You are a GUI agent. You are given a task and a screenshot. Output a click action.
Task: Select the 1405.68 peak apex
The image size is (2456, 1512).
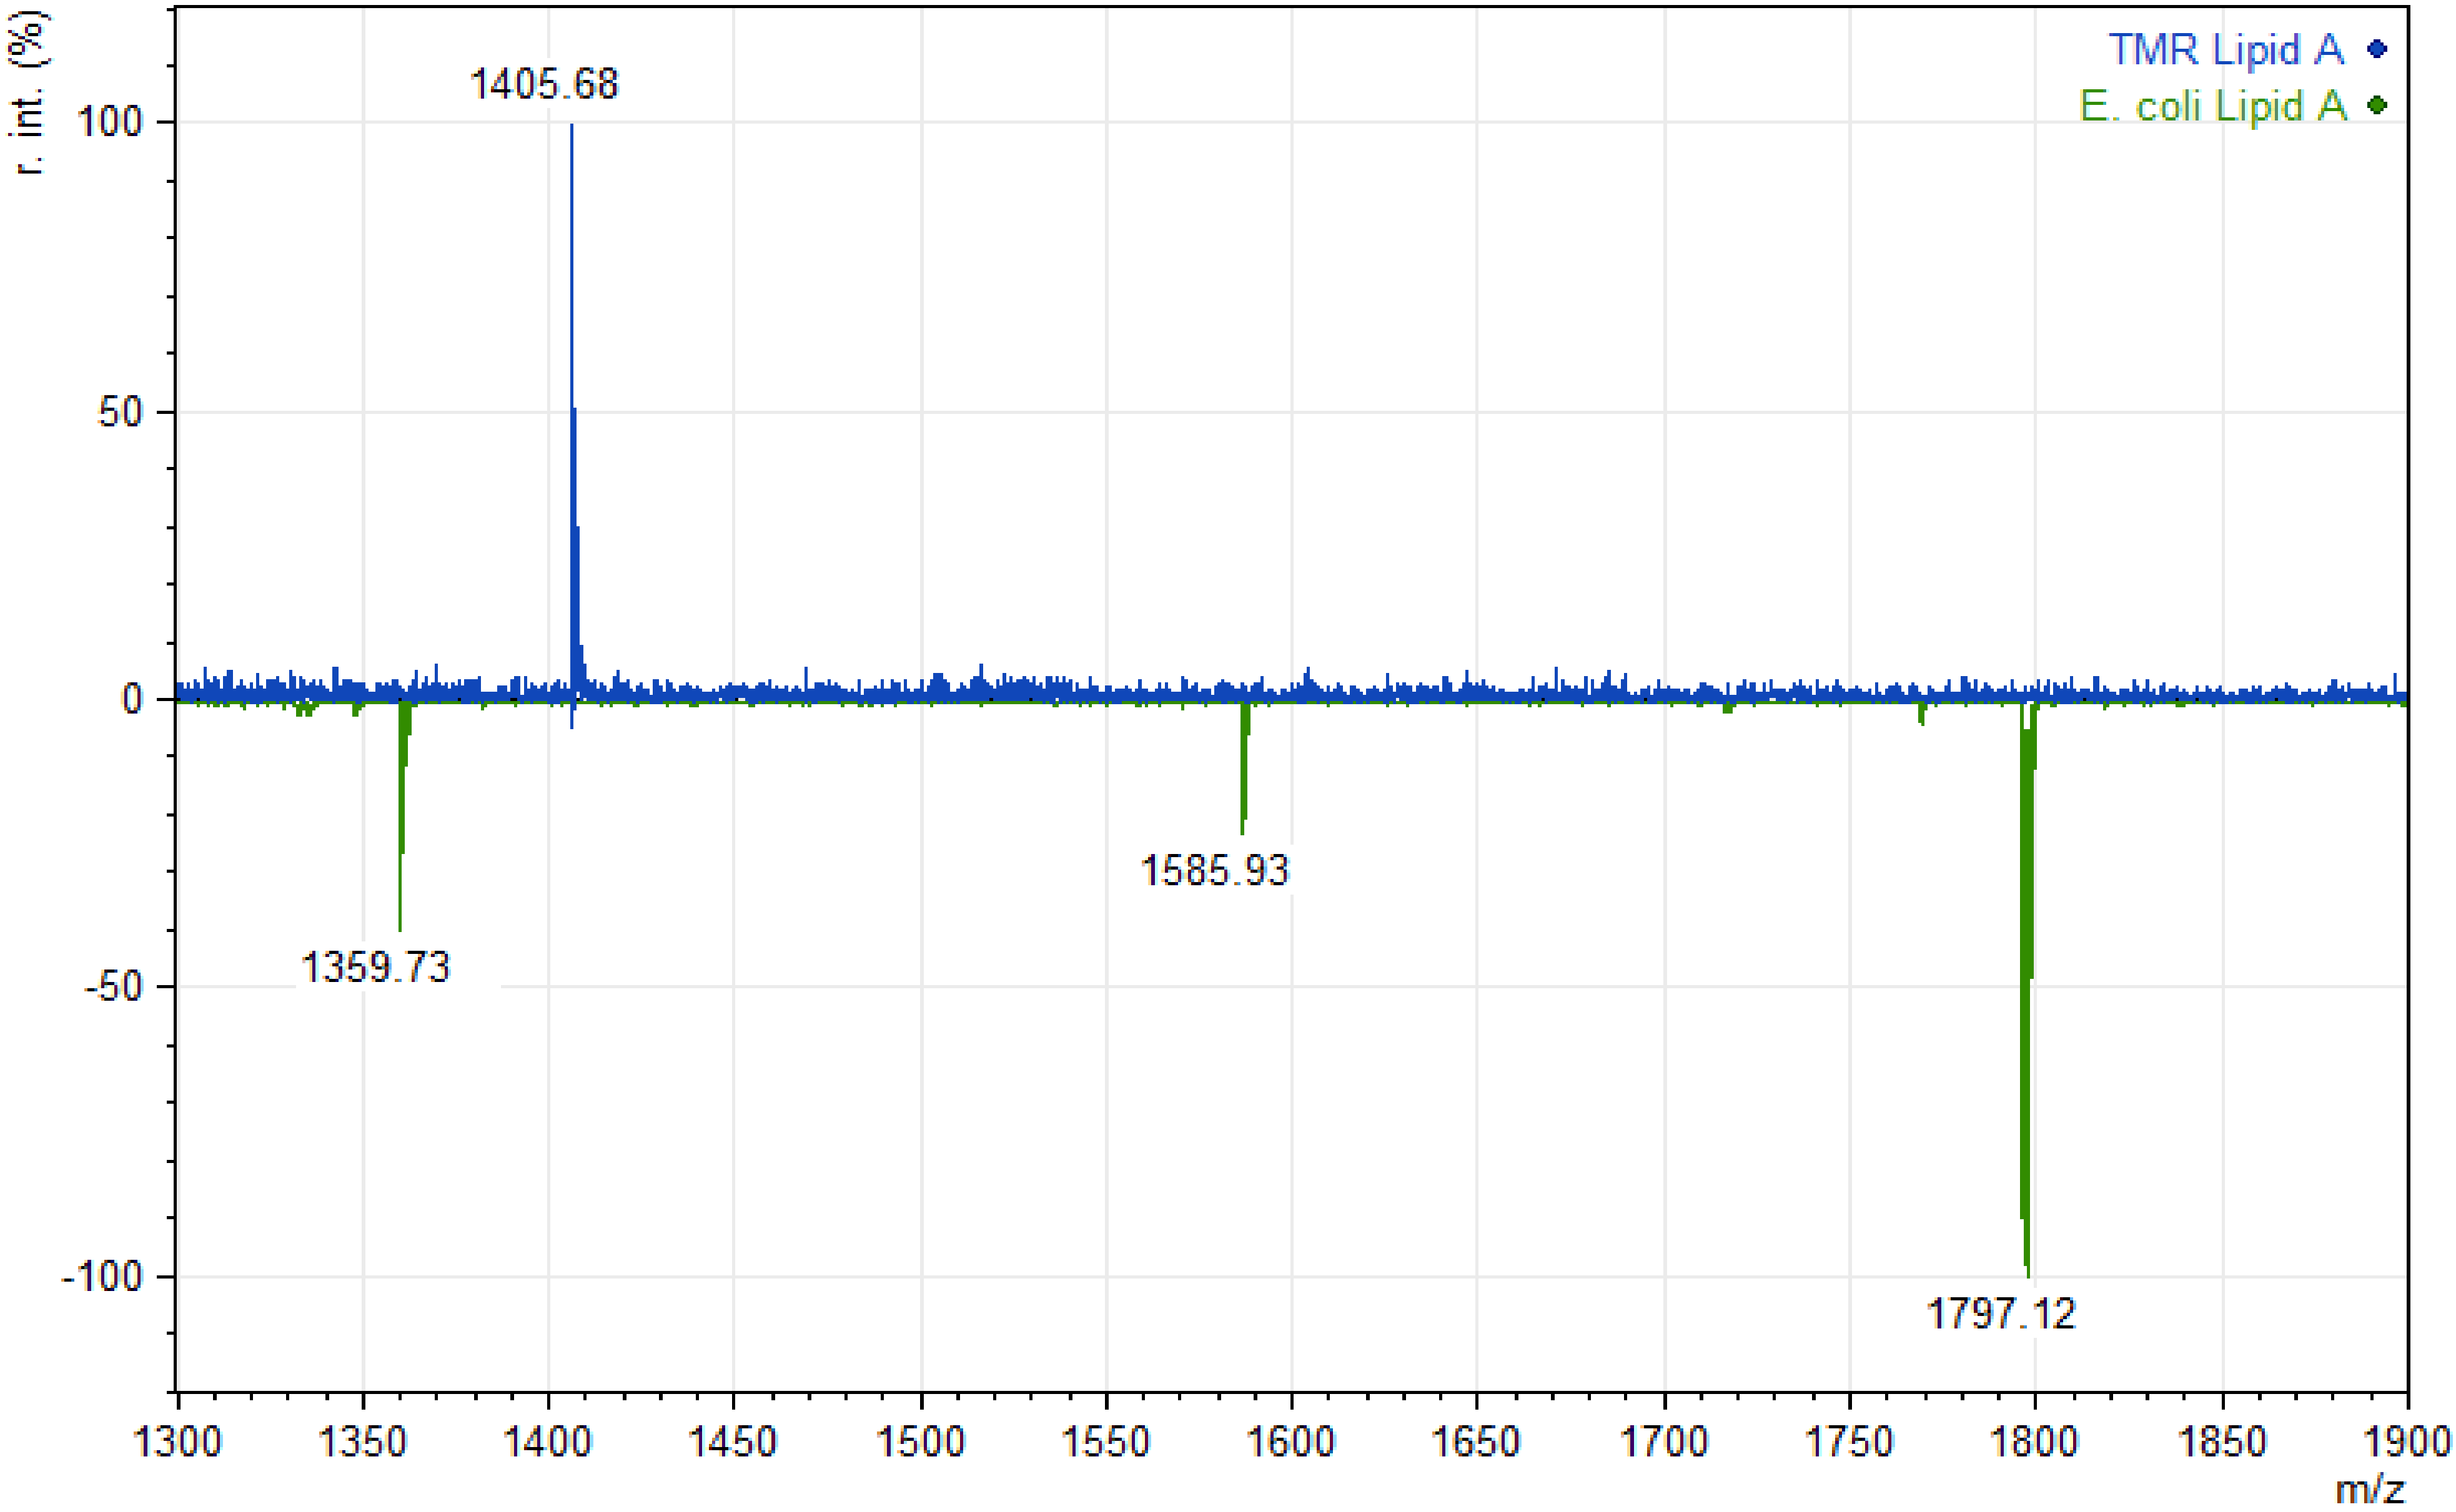pyautogui.click(x=572, y=125)
